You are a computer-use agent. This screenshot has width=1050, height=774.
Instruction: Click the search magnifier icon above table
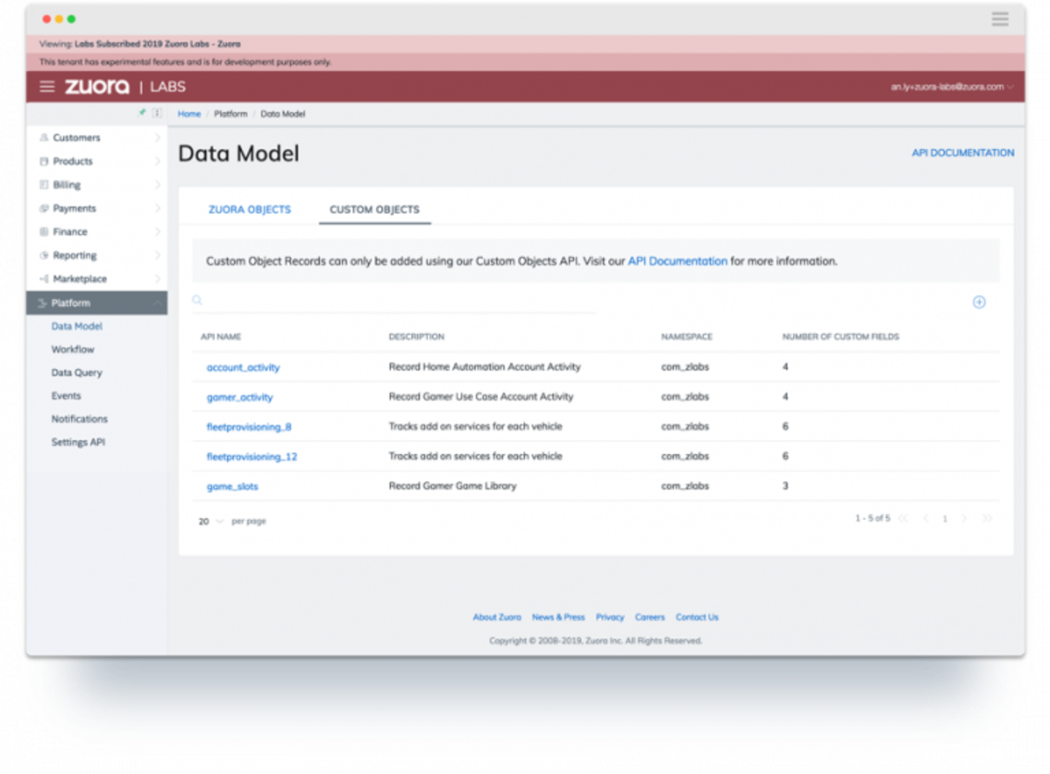click(x=197, y=301)
